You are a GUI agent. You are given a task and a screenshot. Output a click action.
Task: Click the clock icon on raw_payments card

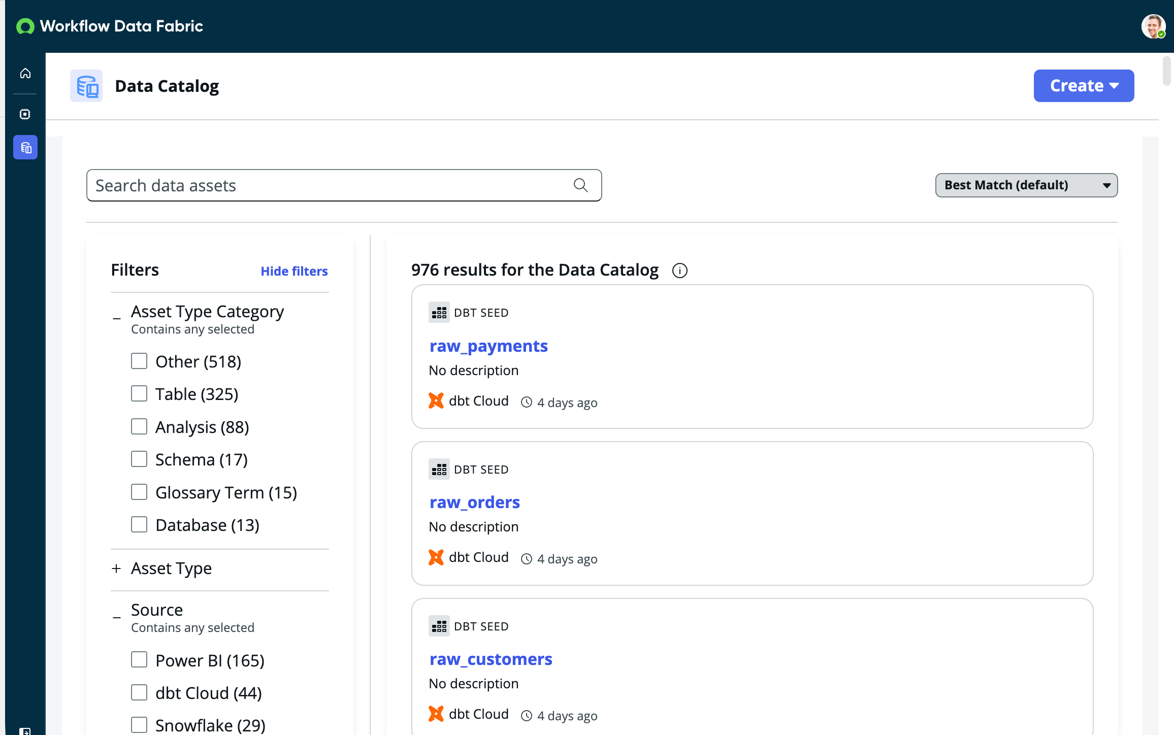click(x=527, y=403)
